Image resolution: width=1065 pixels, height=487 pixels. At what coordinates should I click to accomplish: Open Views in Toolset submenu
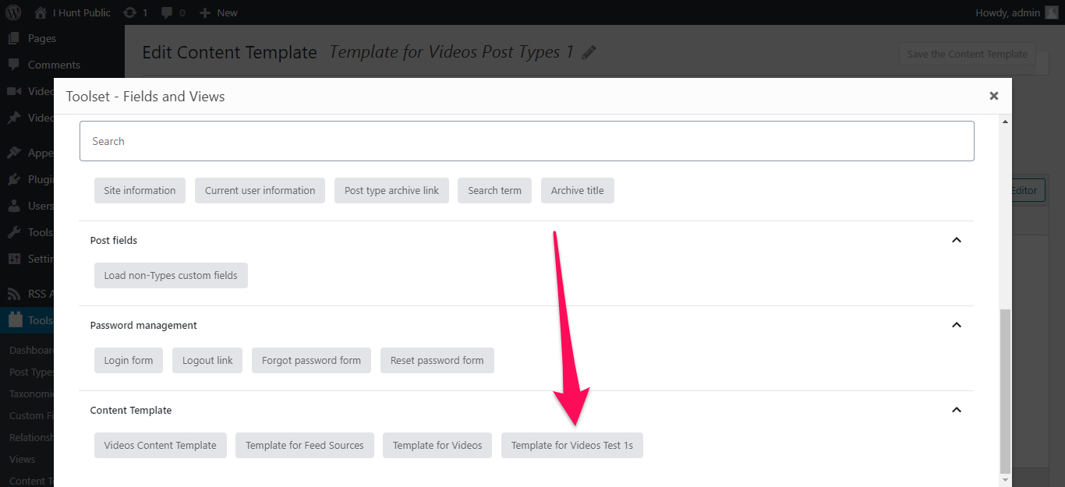(23, 459)
